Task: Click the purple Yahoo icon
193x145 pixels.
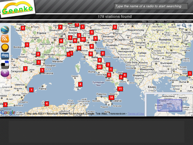Action: coord(5,73)
